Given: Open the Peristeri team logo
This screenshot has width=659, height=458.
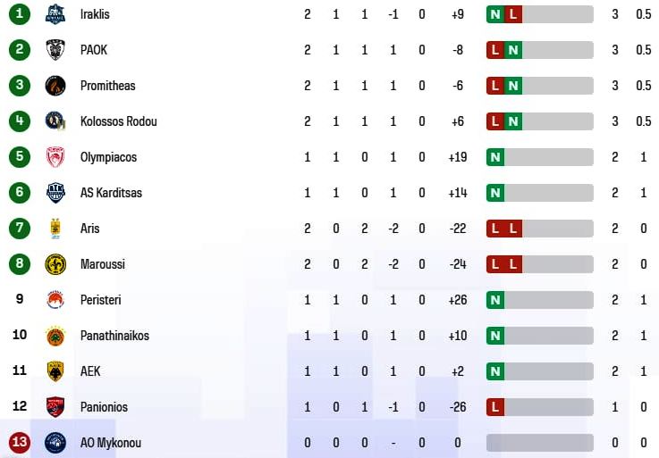Looking at the screenshot, I should (55, 300).
